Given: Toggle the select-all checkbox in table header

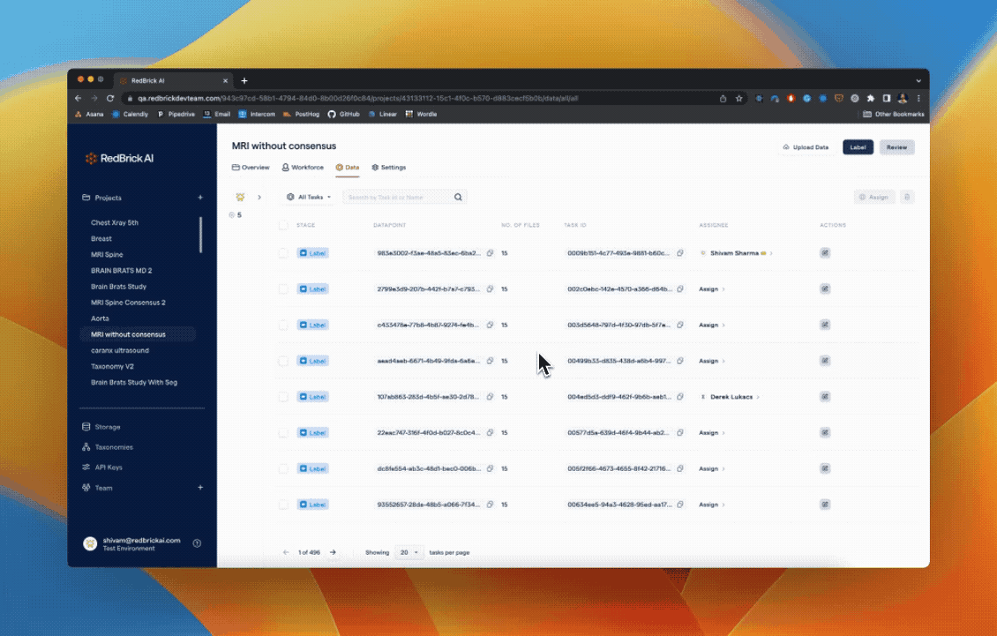Looking at the screenshot, I should pyautogui.click(x=283, y=225).
